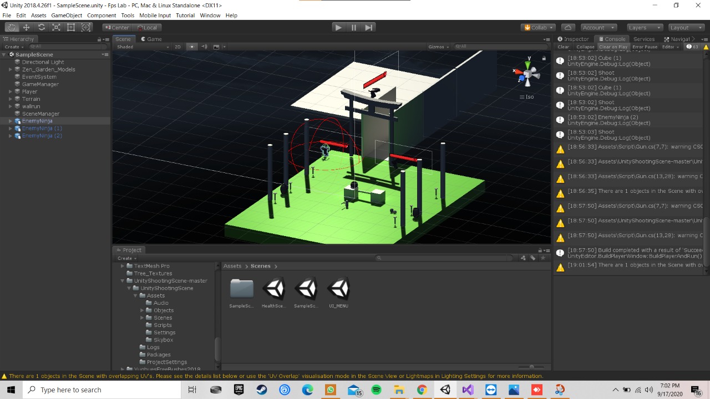Screen dimensions: 710x399
Task: Expand the Zen_Garden_Models hierarchy item
Action: (11, 69)
